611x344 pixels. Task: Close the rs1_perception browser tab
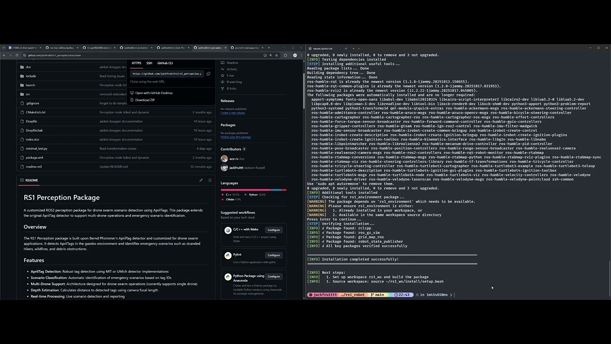point(226,48)
